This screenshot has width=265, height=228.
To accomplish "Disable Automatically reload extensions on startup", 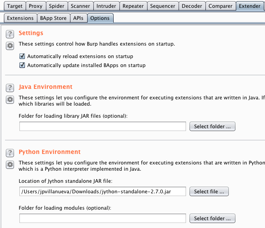I will [23, 57].
